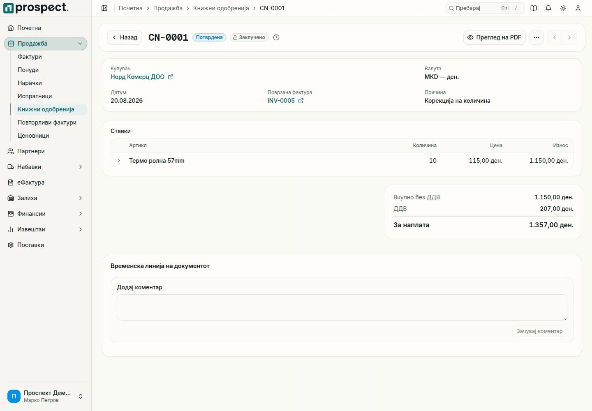Expand the Термо ролна 57mm row
Image resolution: width=592 pixels, height=411 pixels.
click(x=119, y=161)
